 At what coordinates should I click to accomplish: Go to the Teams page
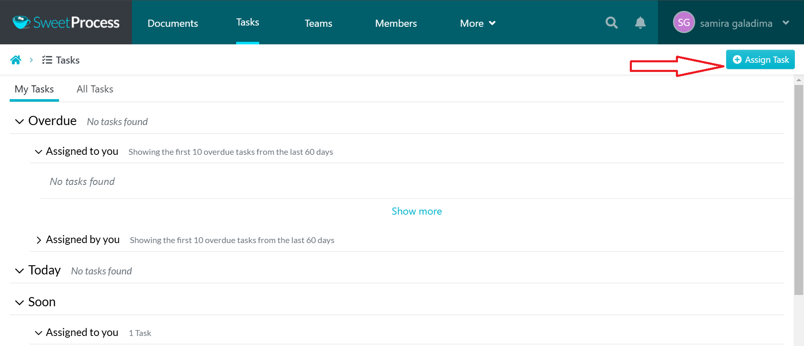pyautogui.click(x=318, y=23)
